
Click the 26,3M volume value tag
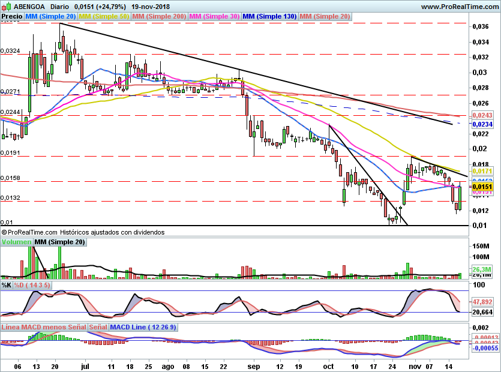click(x=482, y=269)
